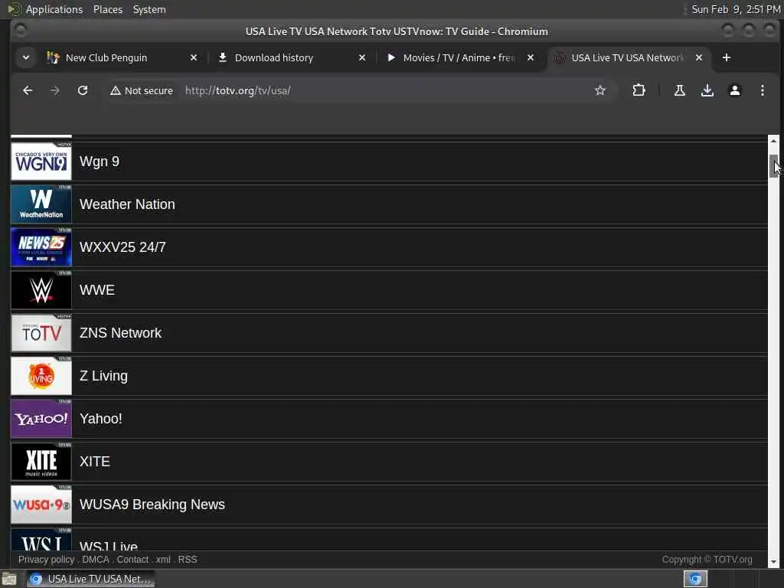
Task: Expand the tab search dropdown arrow
Action: [x=26, y=57]
